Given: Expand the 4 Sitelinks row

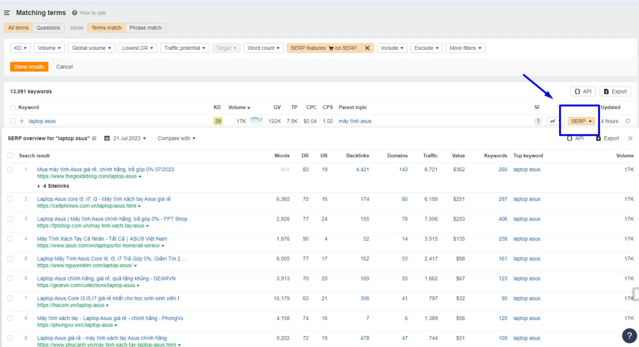Looking at the screenshot, I should pos(53,186).
